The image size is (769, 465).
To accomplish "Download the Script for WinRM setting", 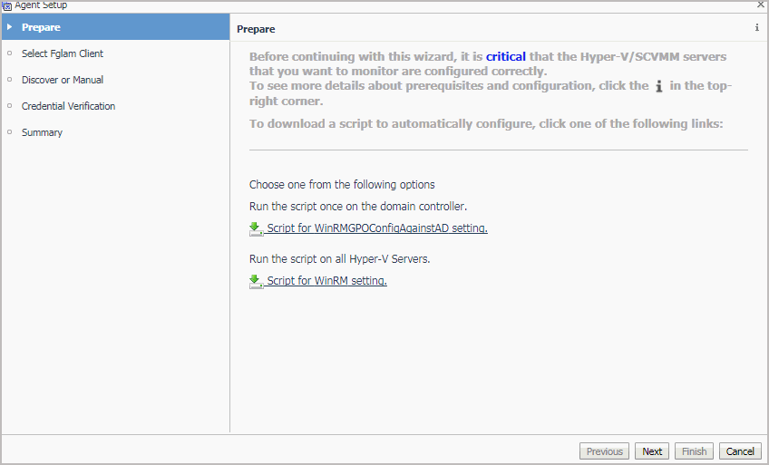I will click(326, 281).
